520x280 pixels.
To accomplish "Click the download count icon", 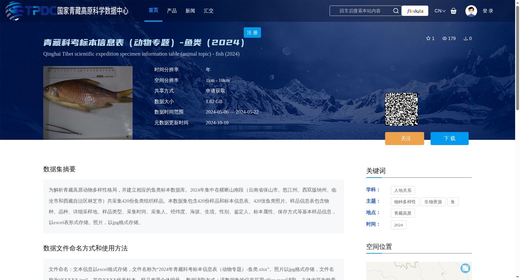I will click(x=466, y=38).
